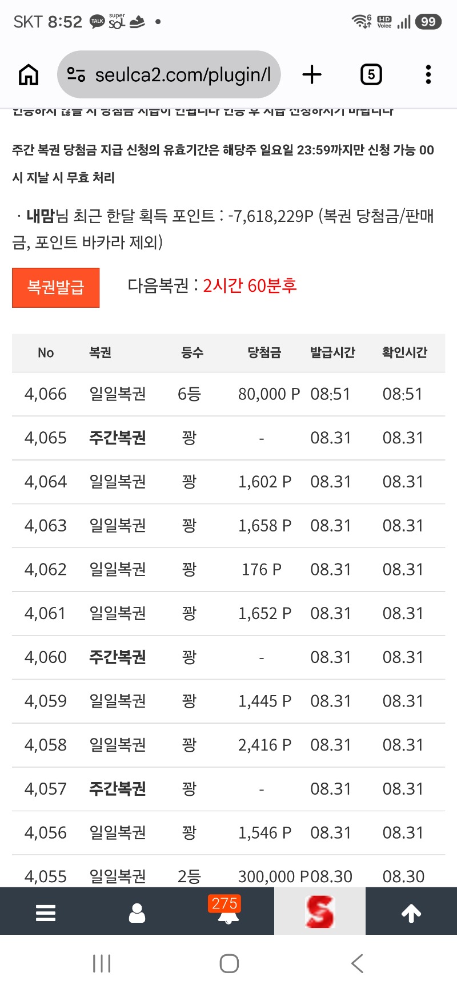The image size is (457, 992).
Task: Open the browser three-dot menu
Action: pyautogui.click(x=428, y=74)
